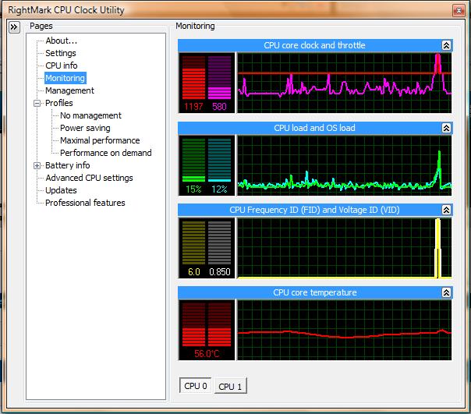The image size is (471, 414).
Task: Collapse the CPU Frequency ID and Voltage ID panel
Action: [x=446, y=210]
